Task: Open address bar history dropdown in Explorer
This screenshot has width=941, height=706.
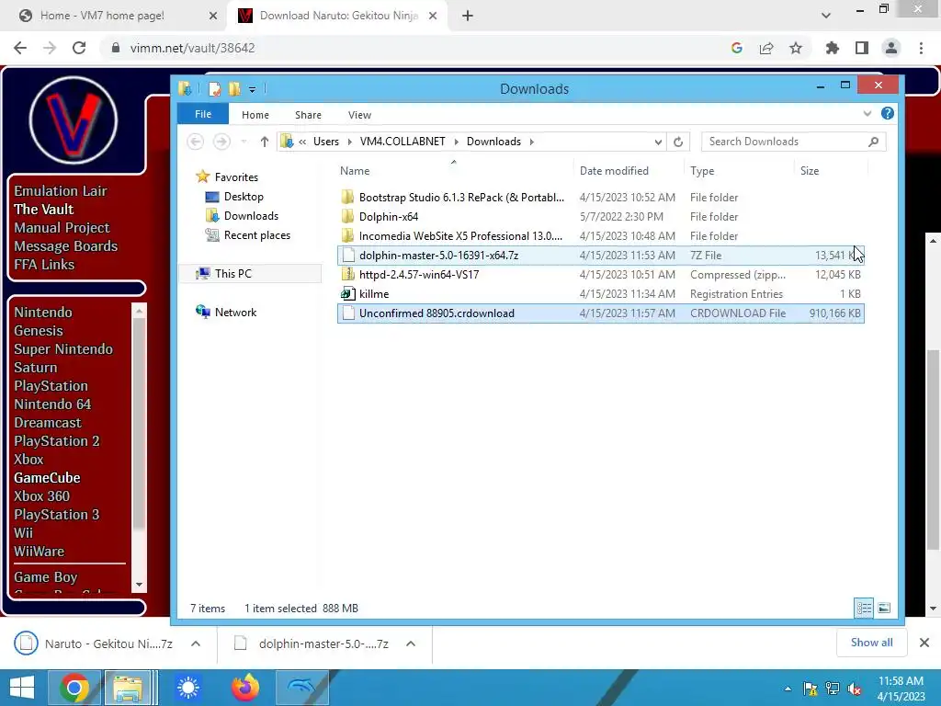Action: coord(658,142)
